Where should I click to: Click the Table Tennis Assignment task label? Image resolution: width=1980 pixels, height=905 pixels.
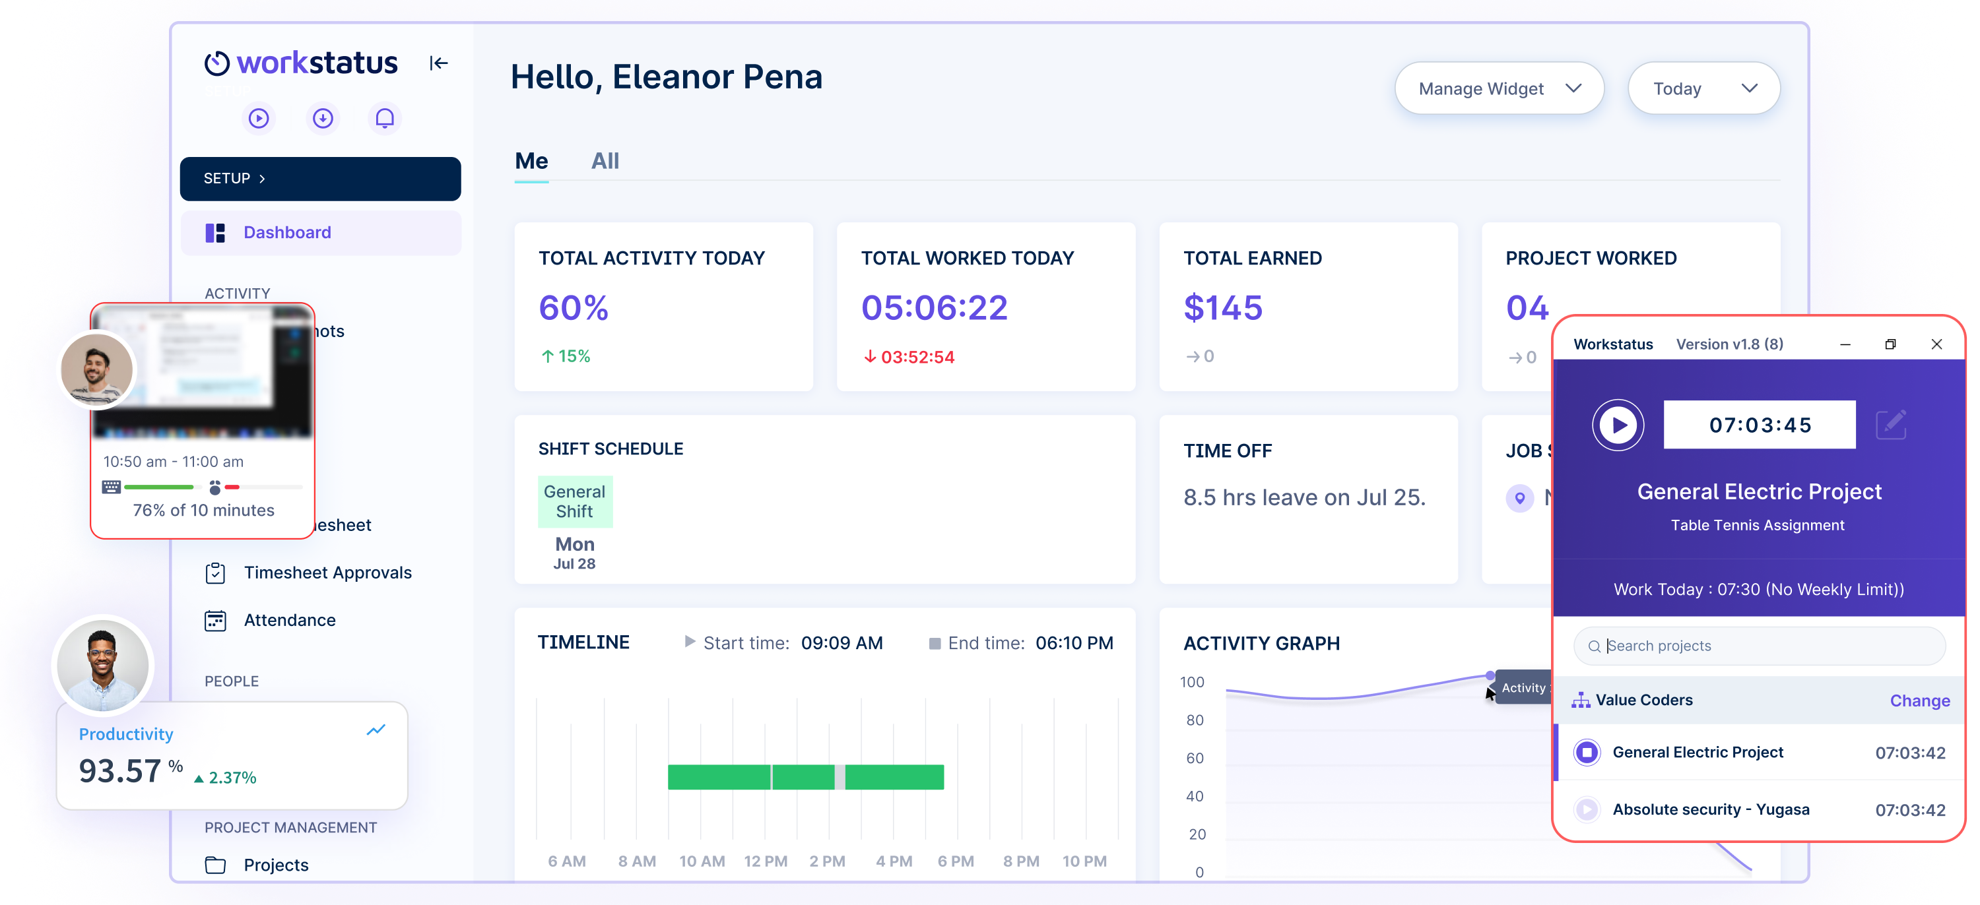click(x=1757, y=524)
